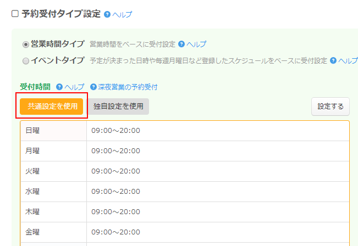Screen dimensions: 358x246
Task: Open the ヘルプ link next to 受付時間
Action: point(74,87)
